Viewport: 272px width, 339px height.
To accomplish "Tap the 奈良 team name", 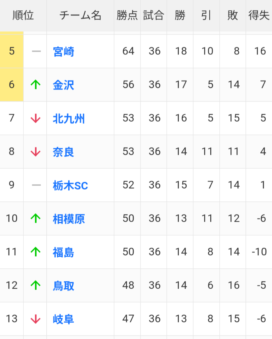I will pos(64,152).
